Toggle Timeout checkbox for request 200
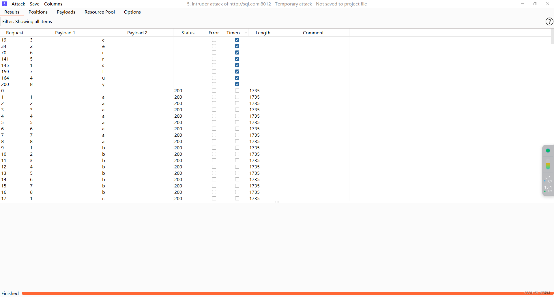The image size is (554, 297). pyautogui.click(x=237, y=84)
